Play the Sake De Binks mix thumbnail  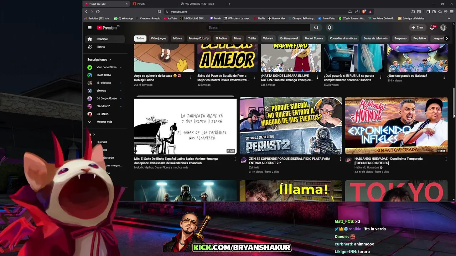[185, 126]
